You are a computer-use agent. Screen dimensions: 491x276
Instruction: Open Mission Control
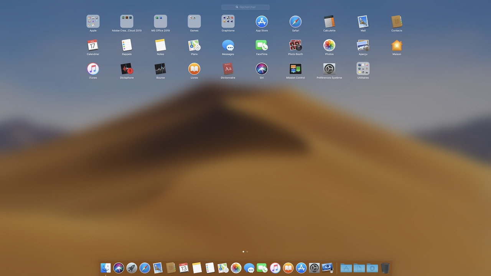click(295, 69)
